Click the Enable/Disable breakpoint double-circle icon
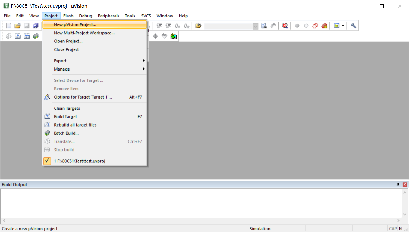 [315, 26]
